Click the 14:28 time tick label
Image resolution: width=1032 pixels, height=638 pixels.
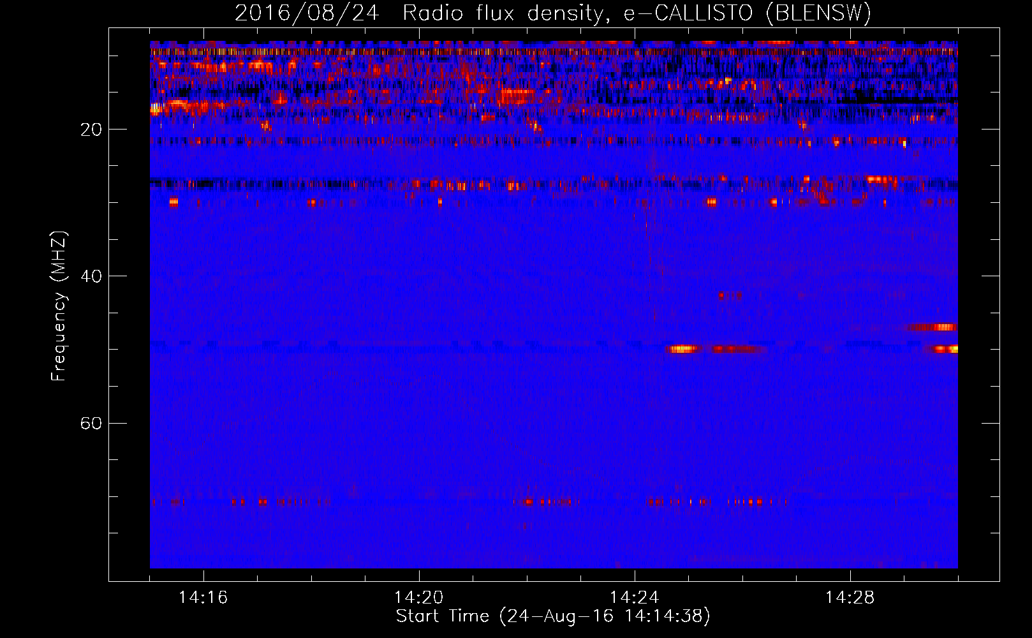[x=850, y=597]
